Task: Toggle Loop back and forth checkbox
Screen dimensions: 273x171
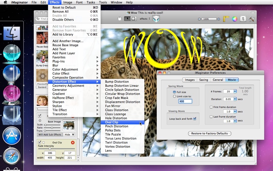Action: pyautogui.click(x=195, y=119)
